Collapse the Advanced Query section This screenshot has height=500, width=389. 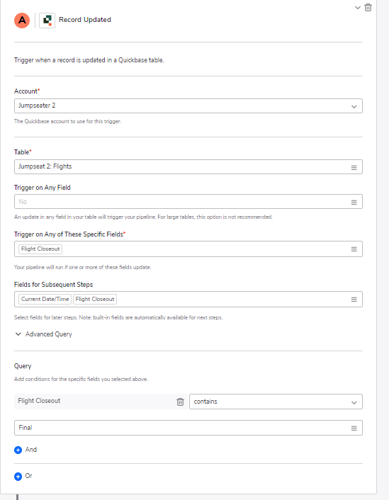coord(43,334)
